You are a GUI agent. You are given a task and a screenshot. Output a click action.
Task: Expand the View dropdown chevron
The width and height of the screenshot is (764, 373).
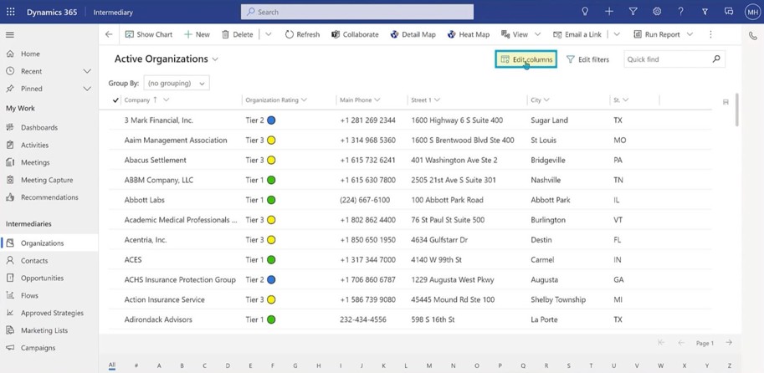tap(538, 34)
